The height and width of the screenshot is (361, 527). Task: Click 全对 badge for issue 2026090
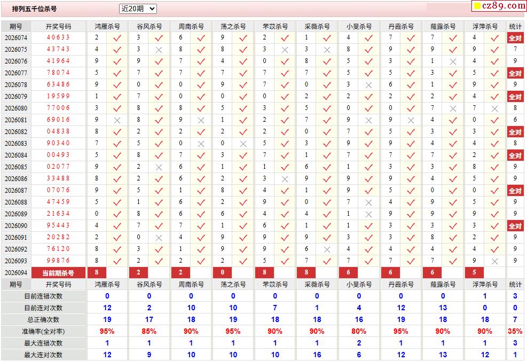click(x=515, y=226)
